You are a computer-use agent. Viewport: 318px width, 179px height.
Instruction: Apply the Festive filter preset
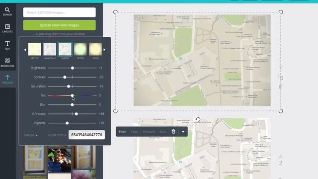point(34,49)
